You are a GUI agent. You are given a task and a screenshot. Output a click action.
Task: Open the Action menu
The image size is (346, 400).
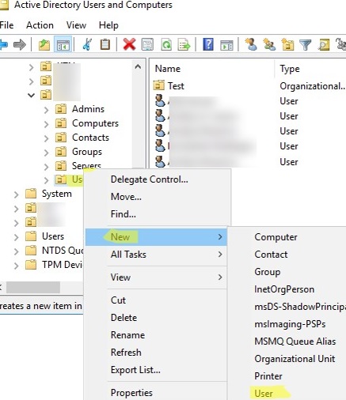tap(40, 25)
